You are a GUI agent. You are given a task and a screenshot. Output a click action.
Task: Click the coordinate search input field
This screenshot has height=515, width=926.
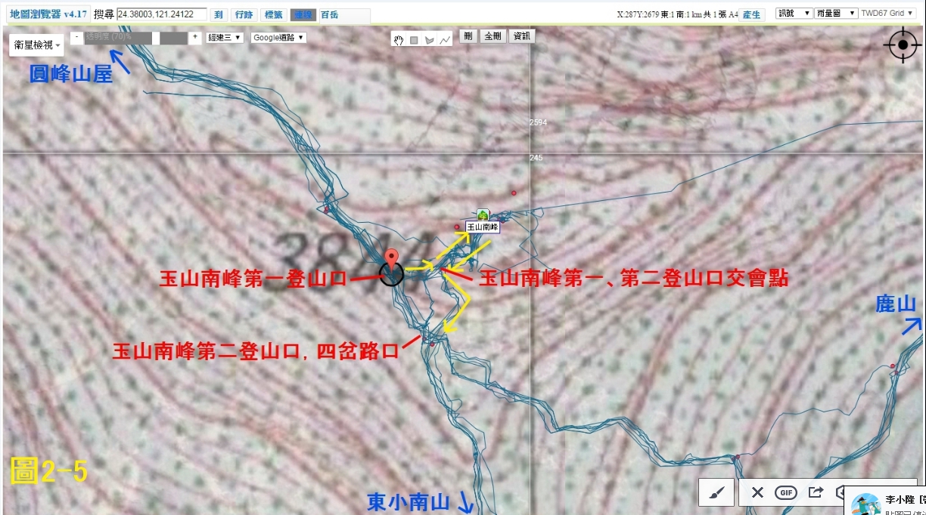(x=161, y=14)
